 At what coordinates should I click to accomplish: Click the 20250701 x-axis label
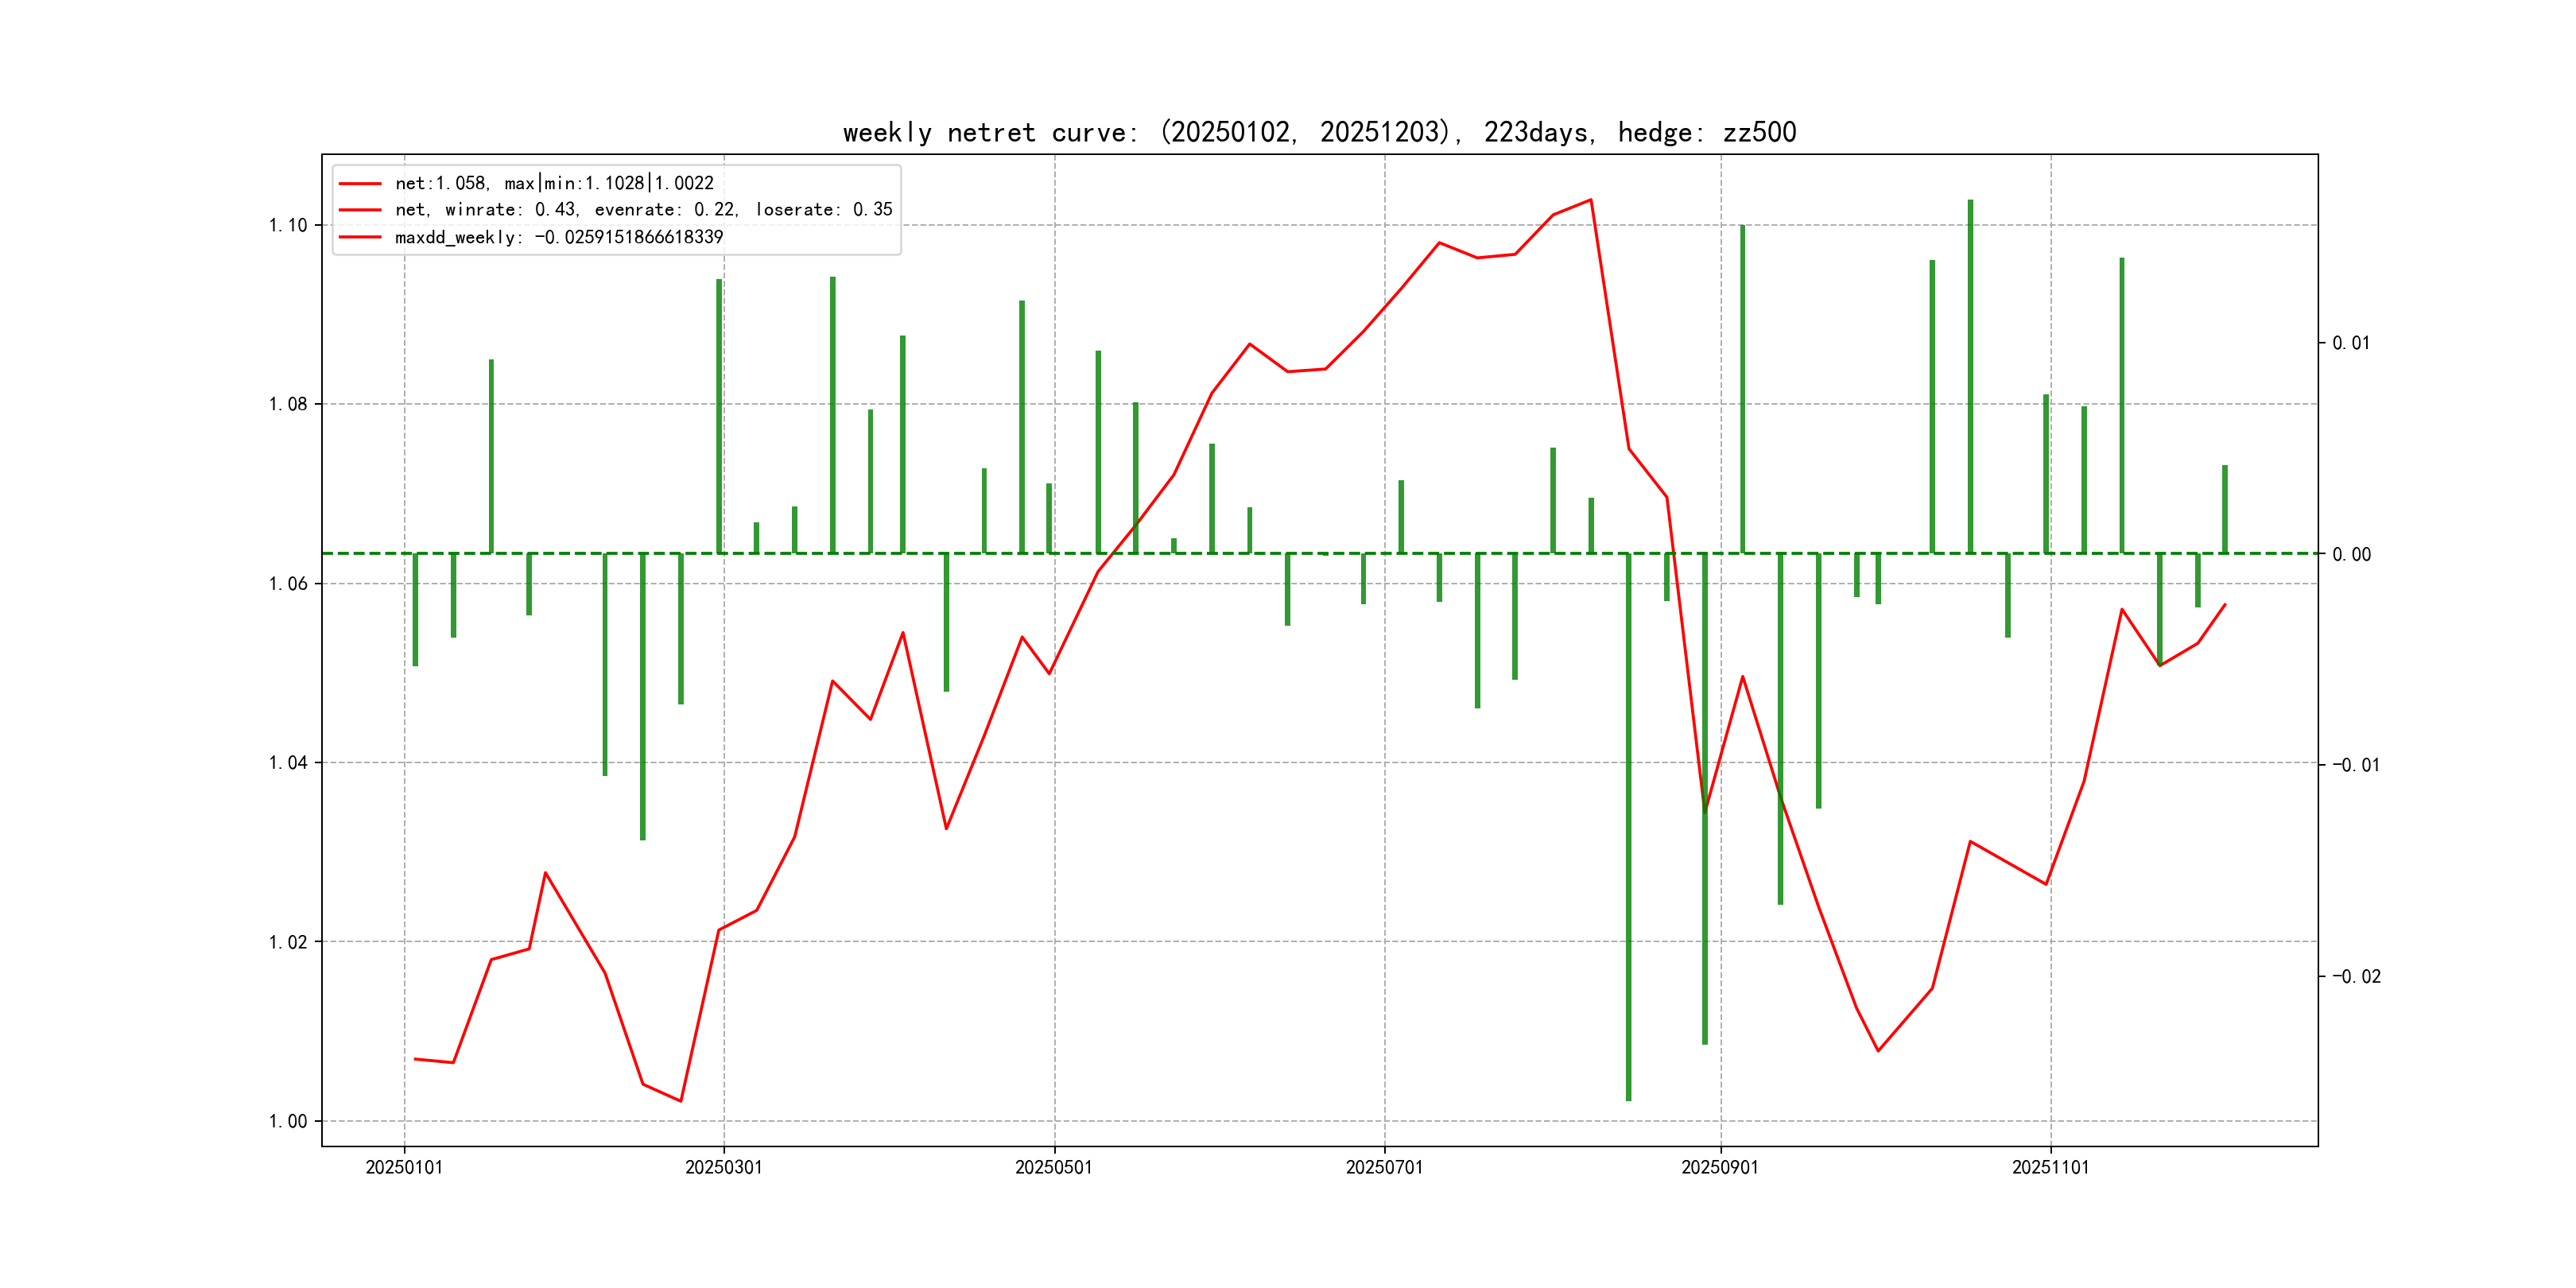tap(1384, 1167)
